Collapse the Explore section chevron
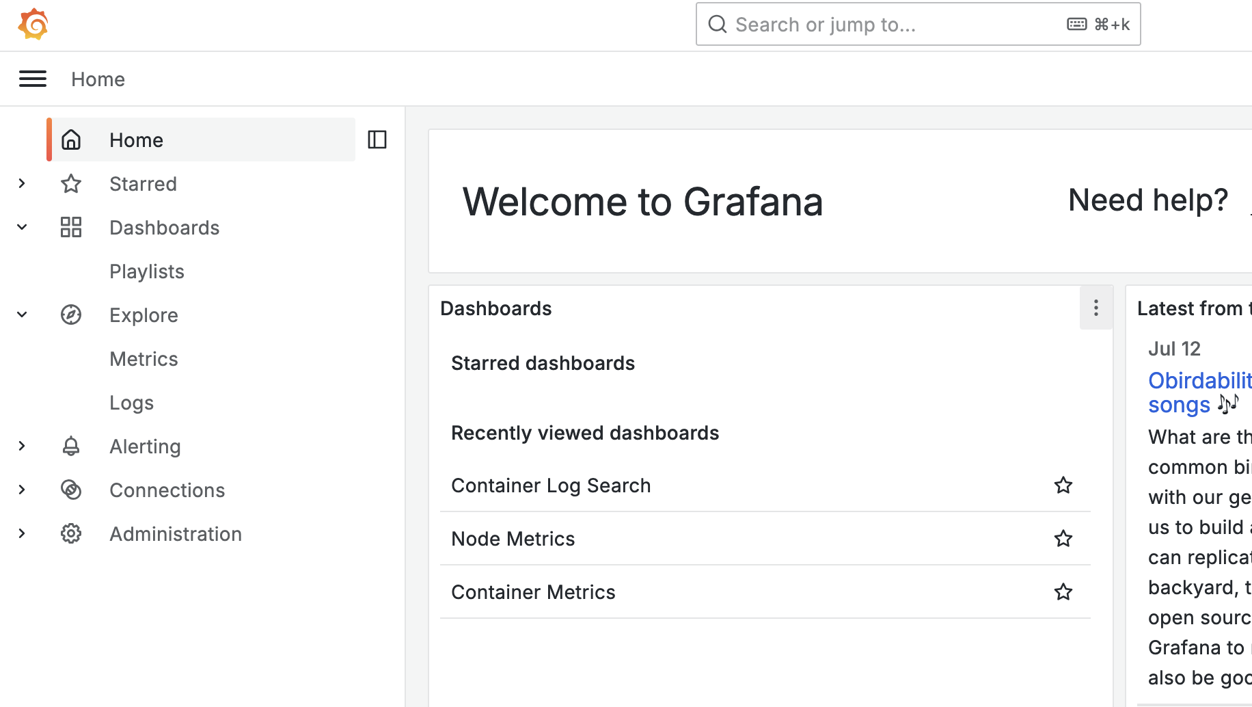The width and height of the screenshot is (1252, 707). [x=22, y=315]
